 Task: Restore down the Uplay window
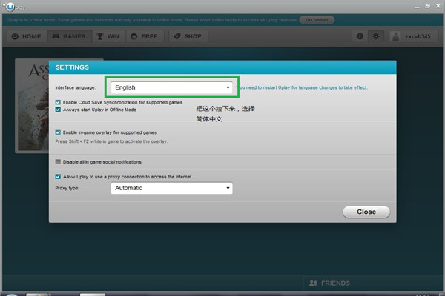pyautogui.click(x=428, y=6)
